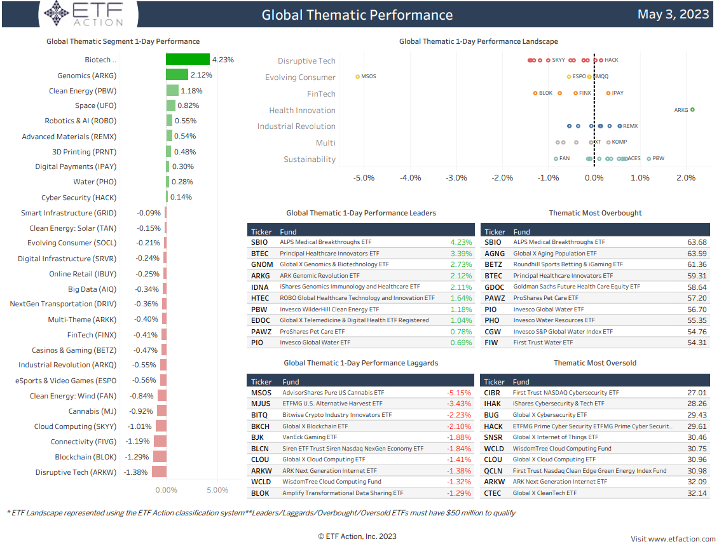Screen dimensions: 719x544
Task: Click the 3.39% value in Leaders table
Action: click(461, 254)
